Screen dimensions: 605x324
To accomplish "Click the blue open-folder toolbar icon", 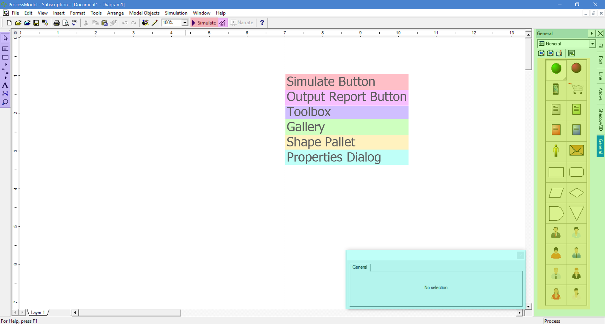I will pos(27,23).
